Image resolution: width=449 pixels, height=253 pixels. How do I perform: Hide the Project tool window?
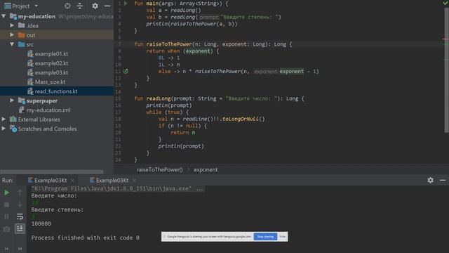coord(107,6)
